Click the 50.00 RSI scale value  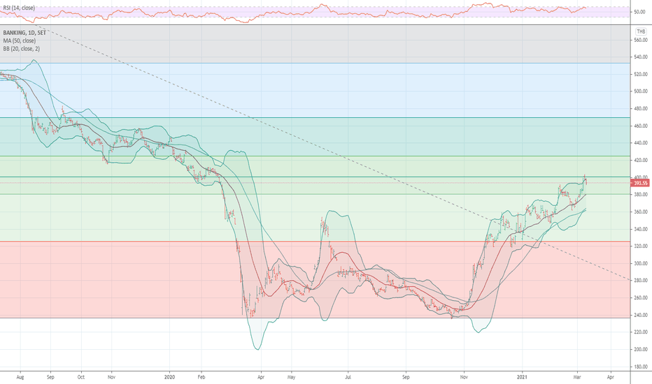639,12
